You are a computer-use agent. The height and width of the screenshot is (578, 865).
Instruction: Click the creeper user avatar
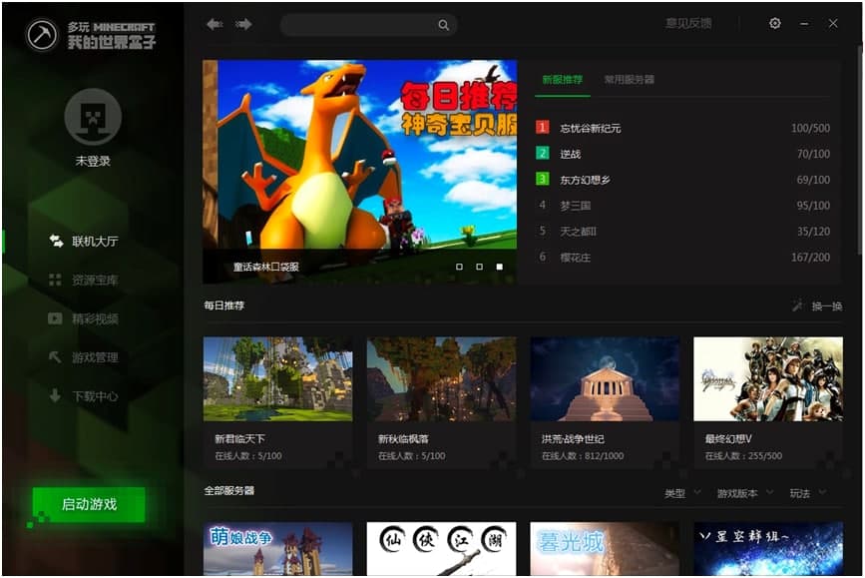click(93, 117)
